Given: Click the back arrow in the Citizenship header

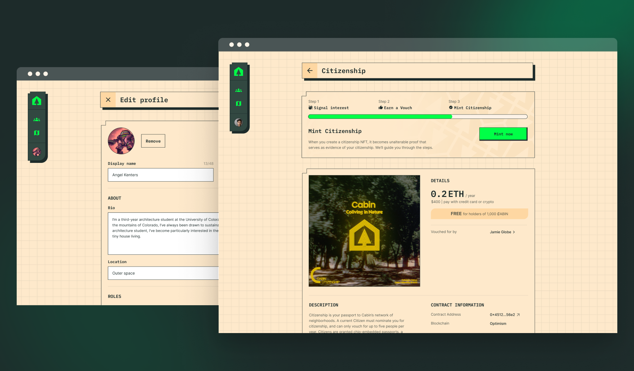Looking at the screenshot, I should [x=310, y=70].
